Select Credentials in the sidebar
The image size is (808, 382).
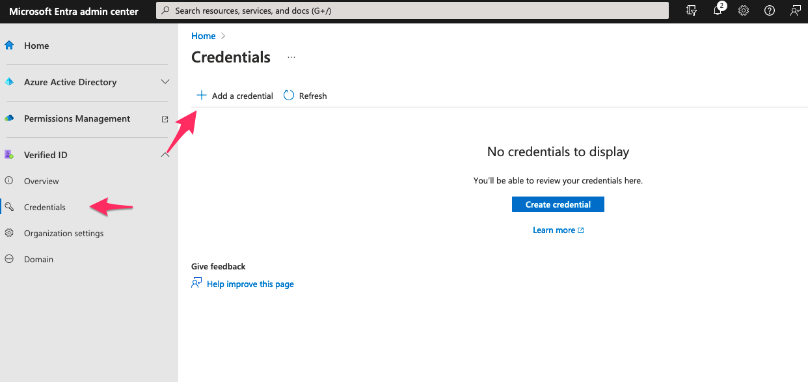[45, 207]
